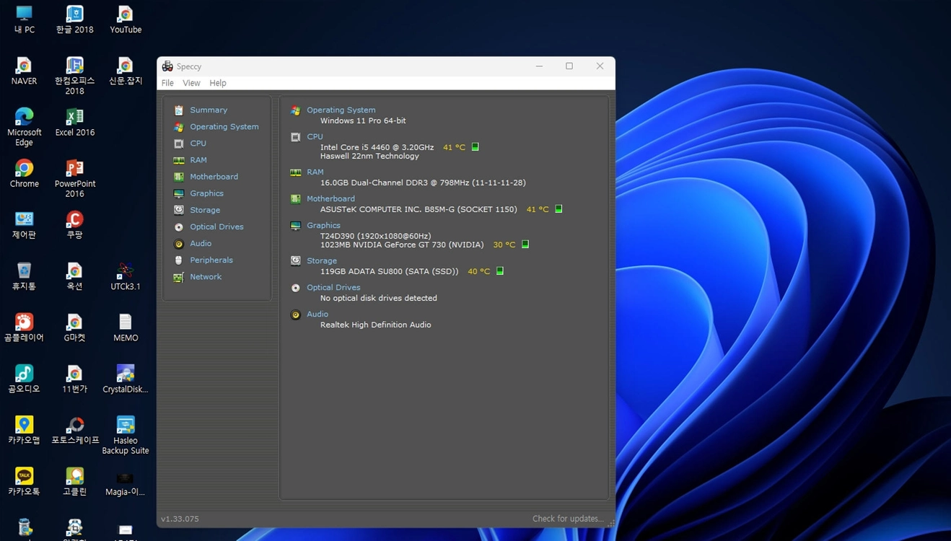Click the ASUSTeK B85M-G motherboard text
Viewport: 951px width, 541px height.
[418, 210]
